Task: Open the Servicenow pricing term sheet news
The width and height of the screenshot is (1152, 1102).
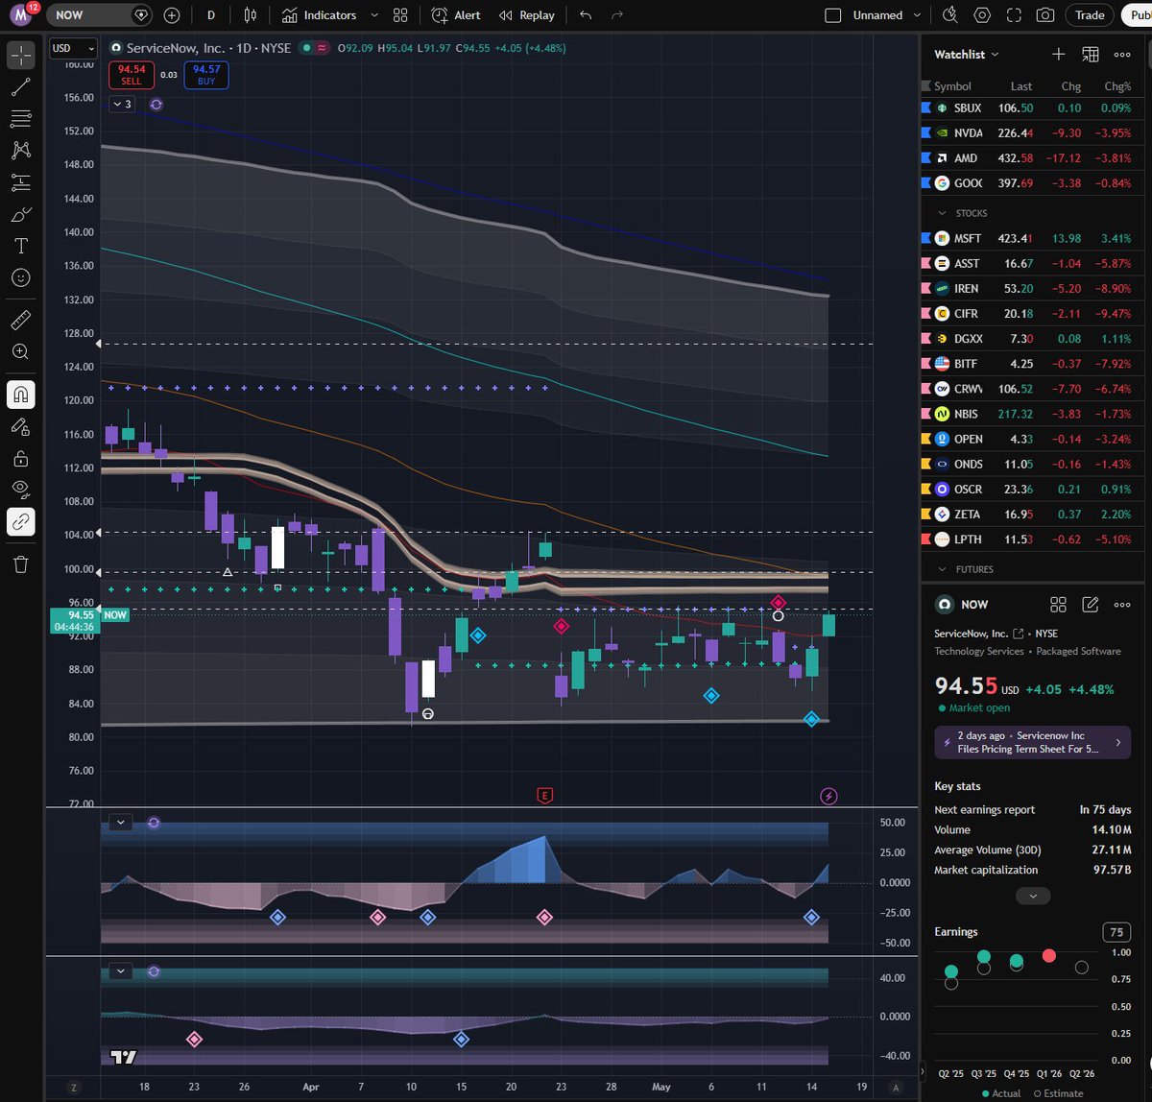Action: coord(1032,742)
